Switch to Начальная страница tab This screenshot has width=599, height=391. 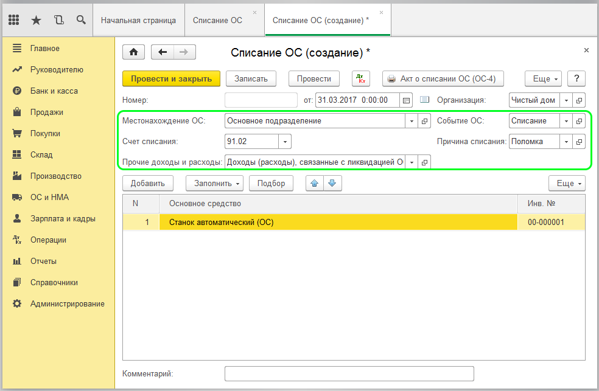pos(138,20)
